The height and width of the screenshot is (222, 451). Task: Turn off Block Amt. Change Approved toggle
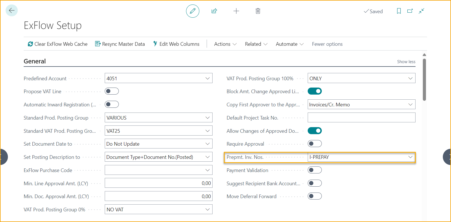pyautogui.click(x=314, y=91)
